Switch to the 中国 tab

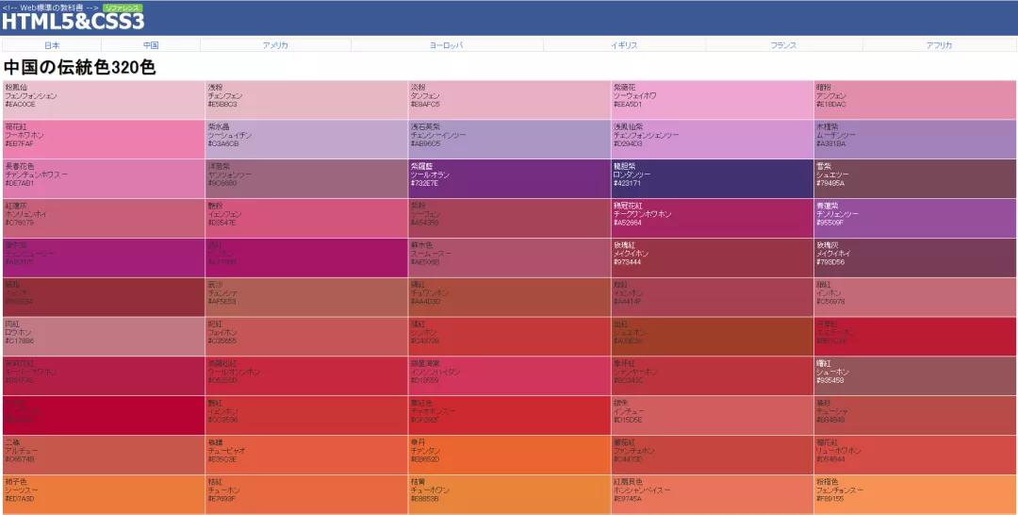coord(151,45)
